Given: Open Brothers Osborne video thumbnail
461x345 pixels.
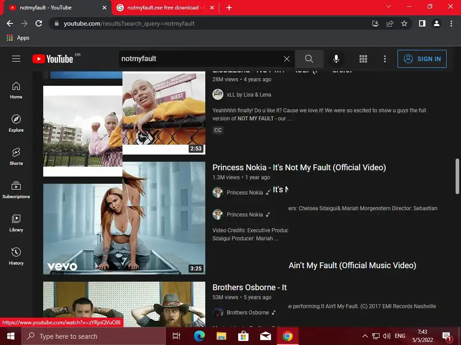Looking at the screenshot, I should coord(124,304).
